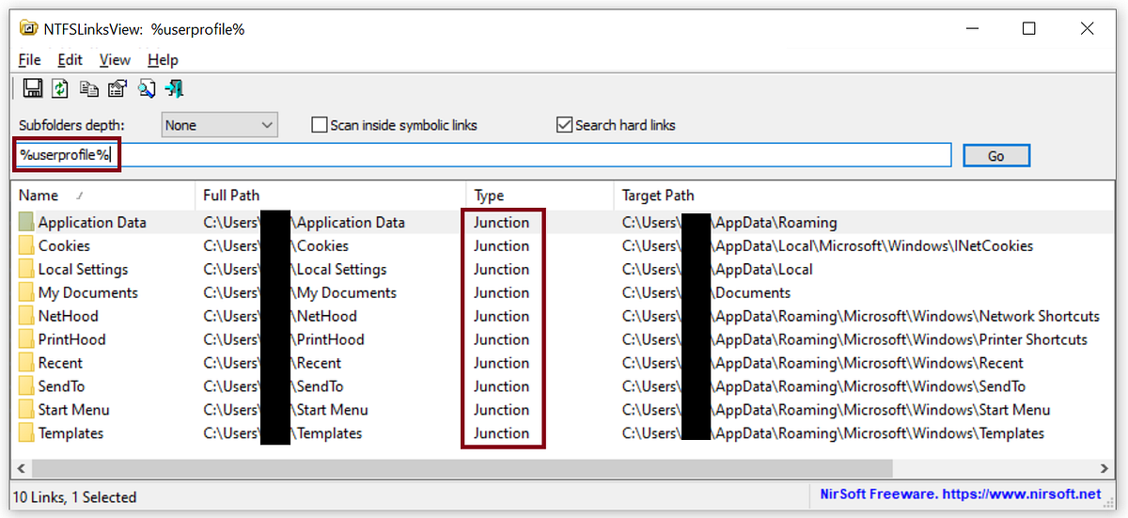1128x518 pixels.
Task: Sort by the Full Path column header
Action: pos(330,196)
